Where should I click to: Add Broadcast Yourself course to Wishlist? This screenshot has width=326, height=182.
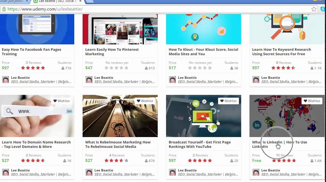[x=228, y=101]
